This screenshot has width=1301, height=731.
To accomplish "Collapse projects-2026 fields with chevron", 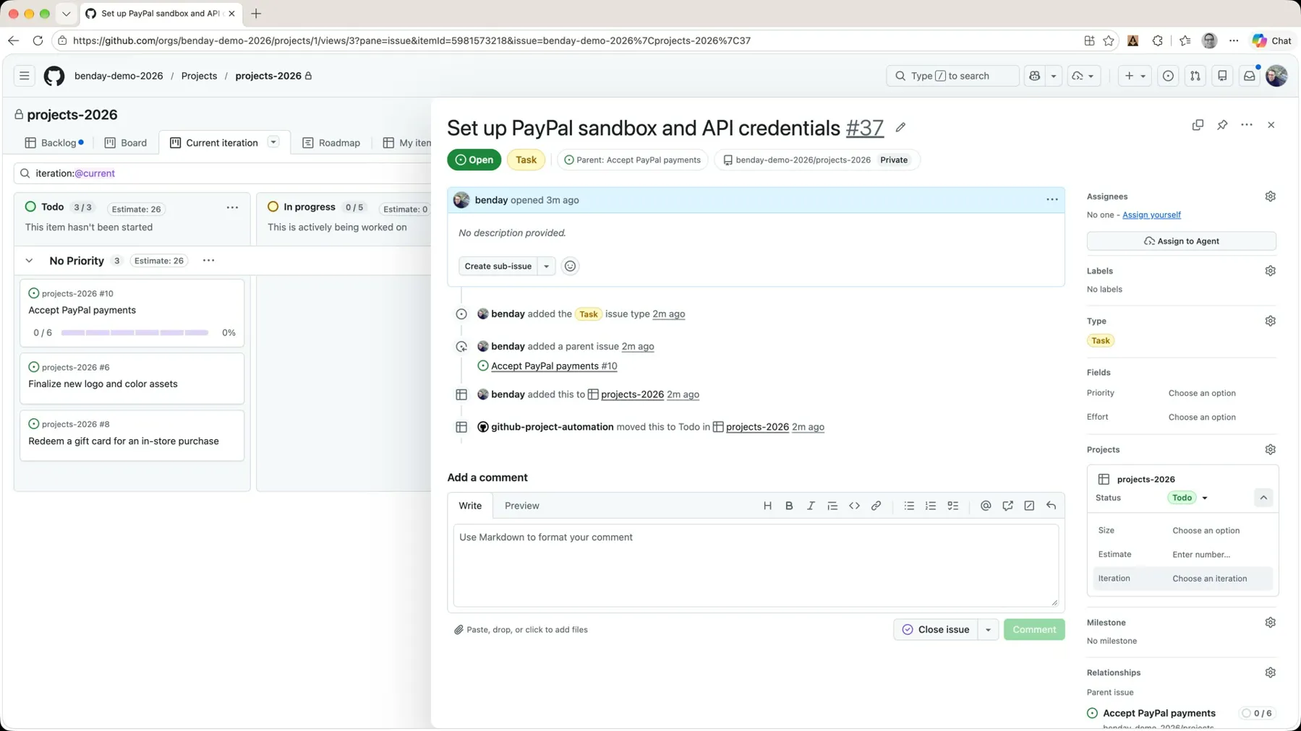I will [x=1263, y=498].
